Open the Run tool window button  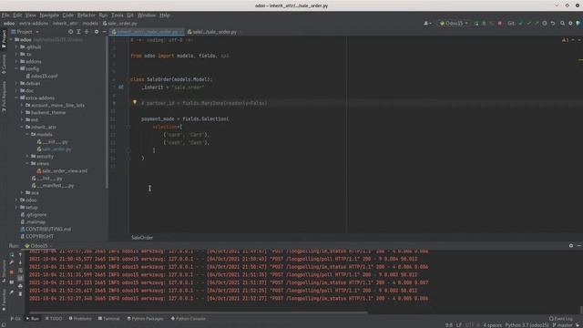point(33,319)
